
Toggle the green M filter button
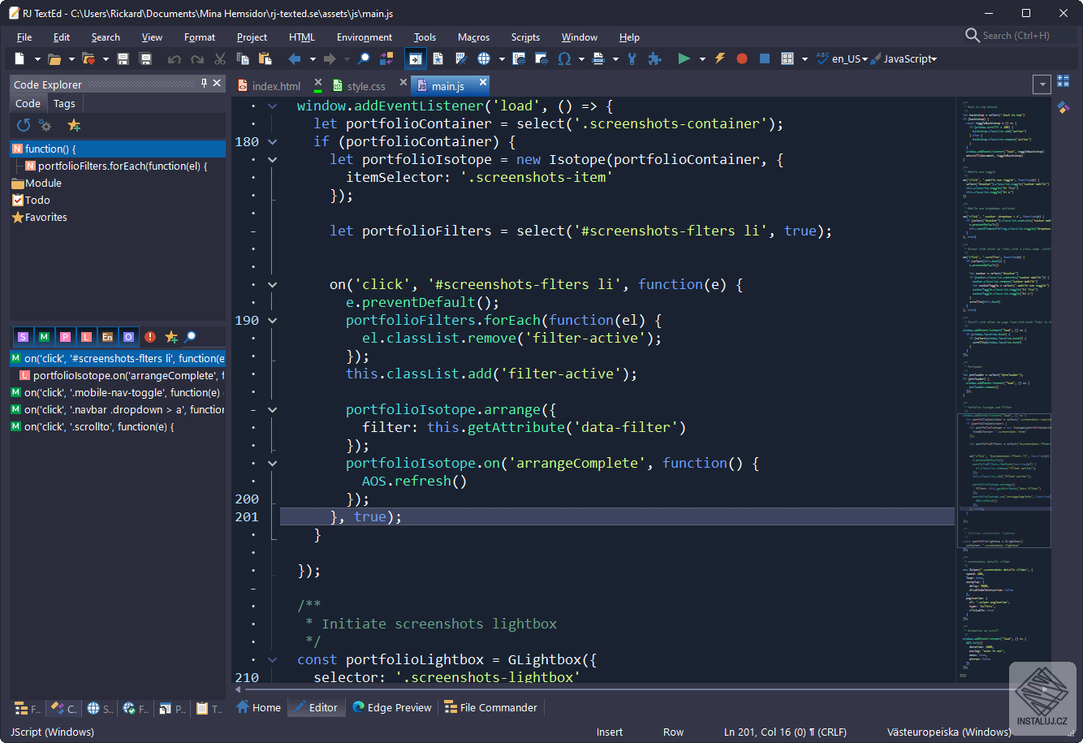44,337
